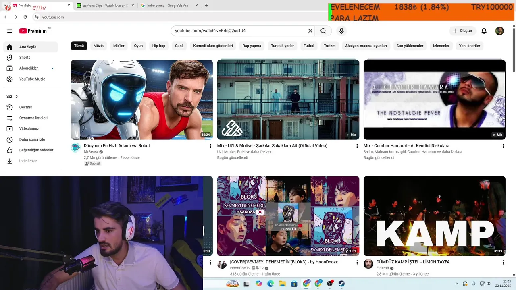Go to Ana Sayfa in sidebar

click(x=31, y=47)
